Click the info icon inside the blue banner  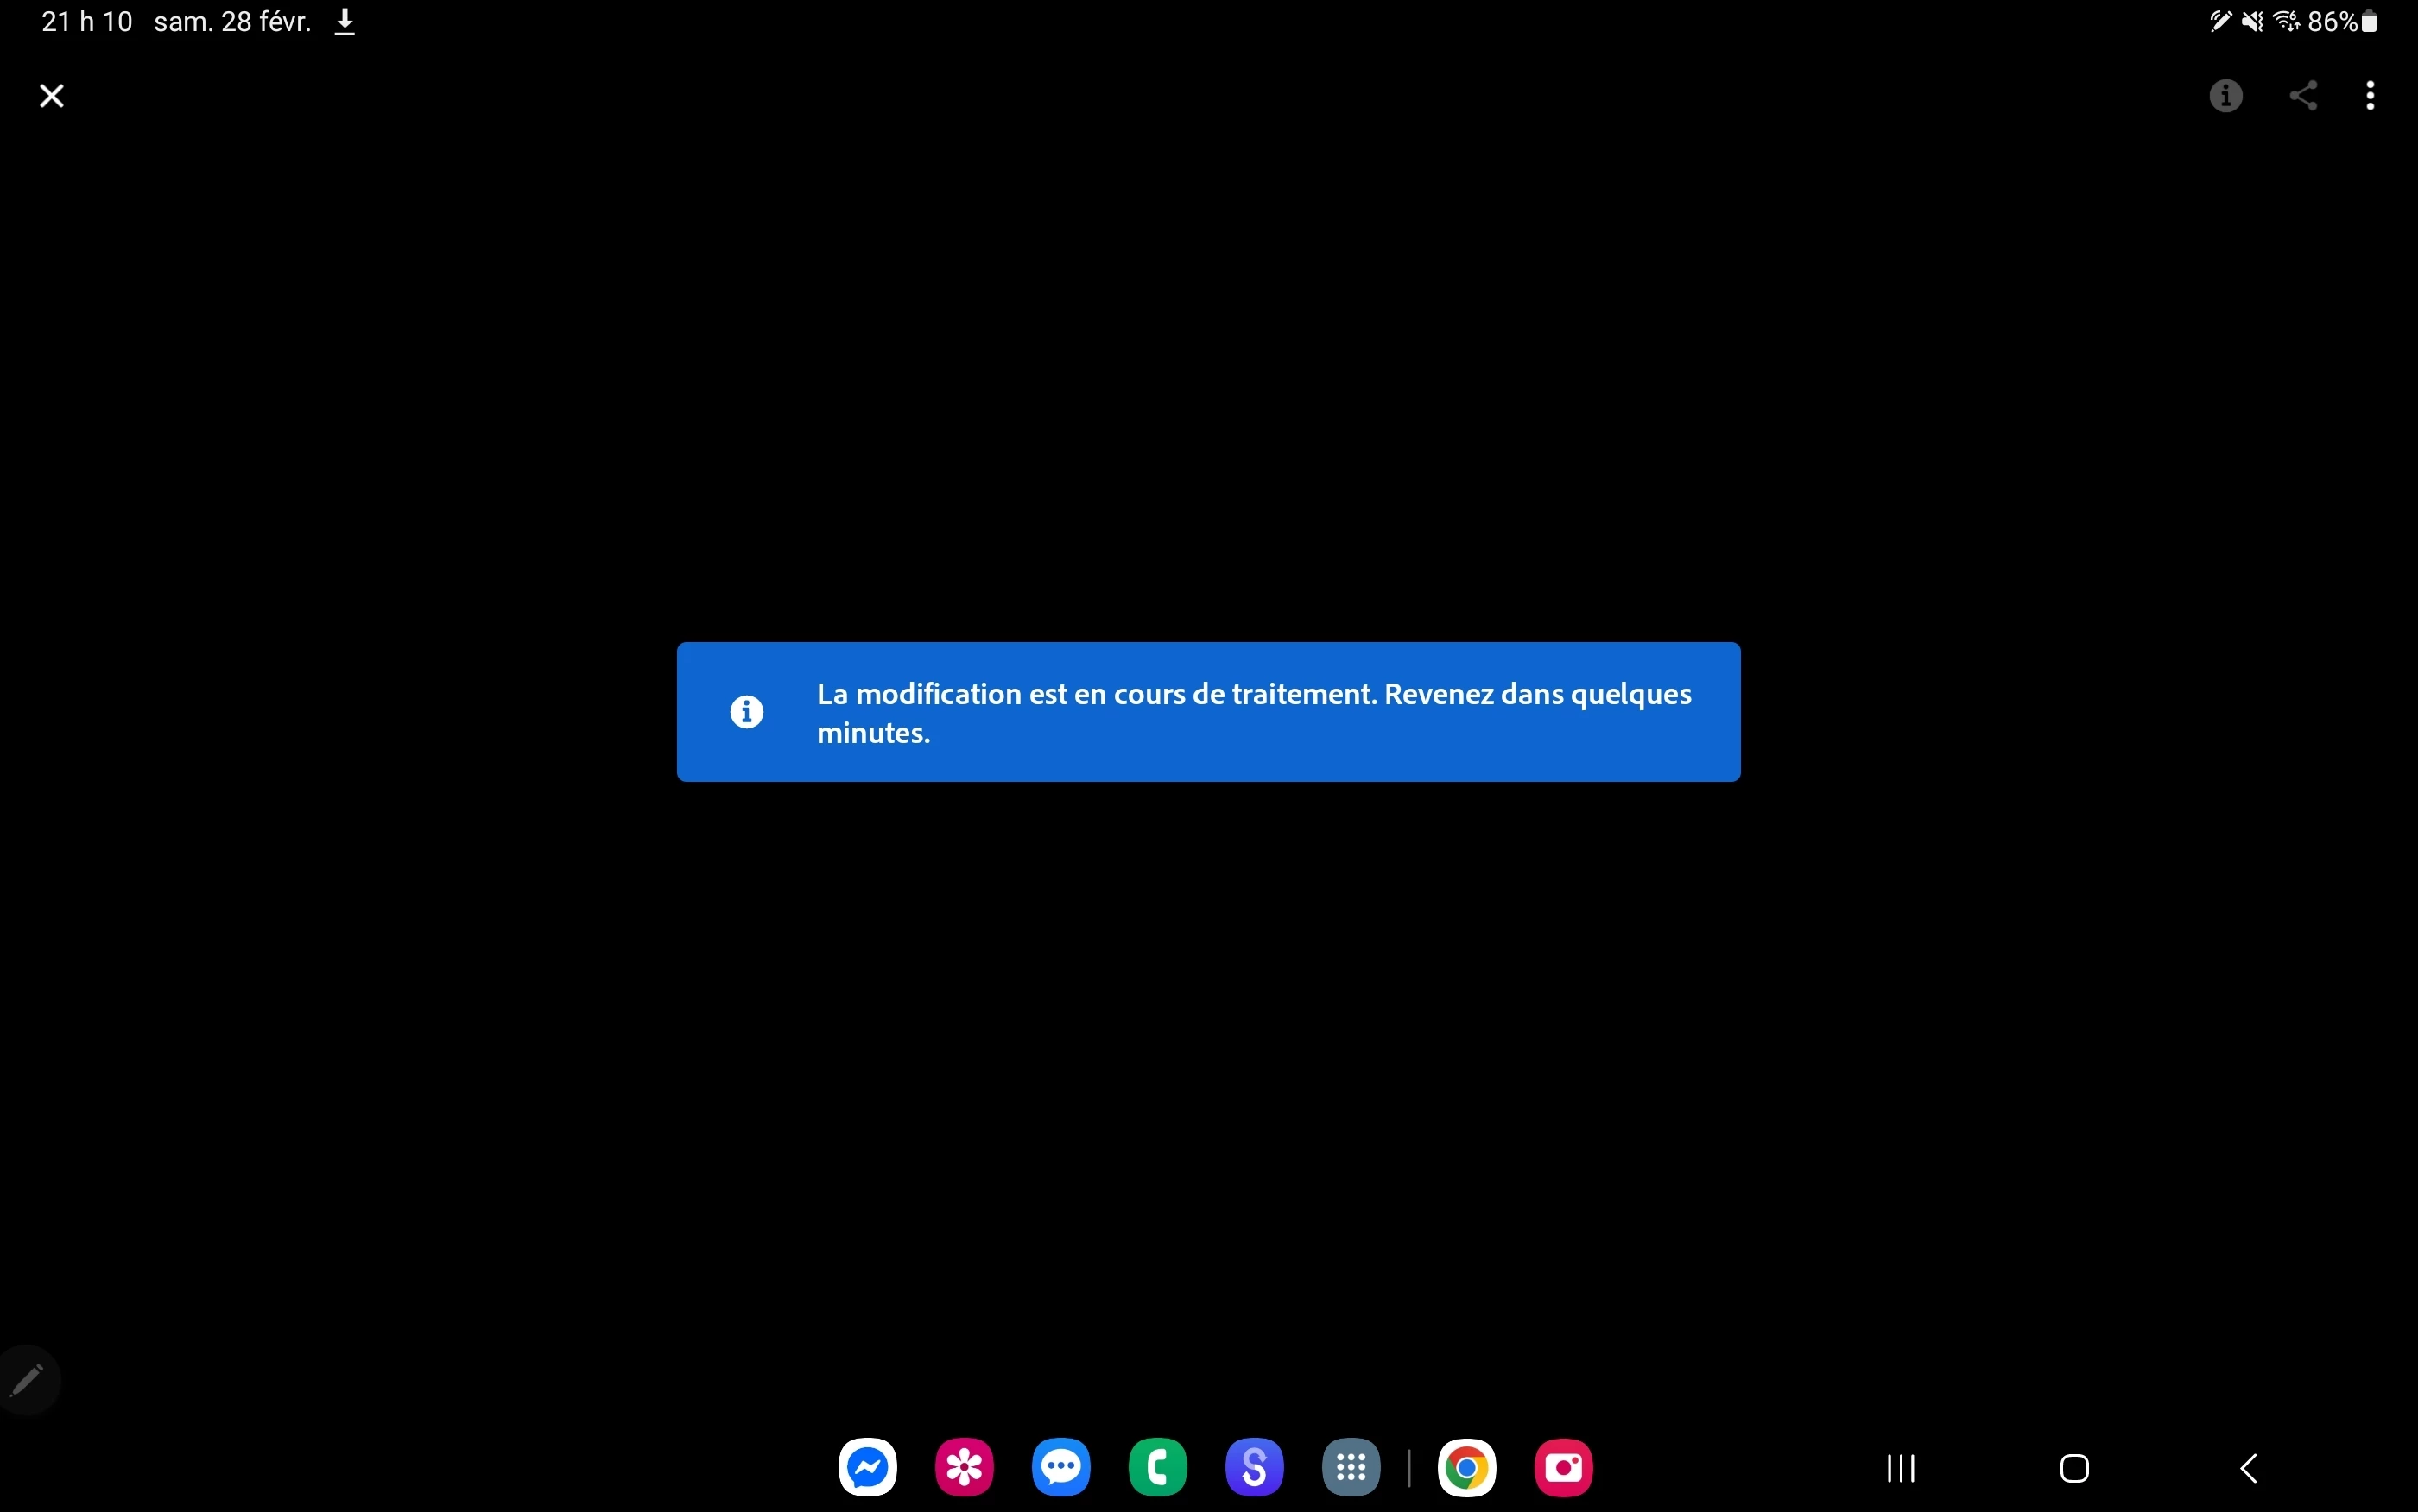coord(746,712)
